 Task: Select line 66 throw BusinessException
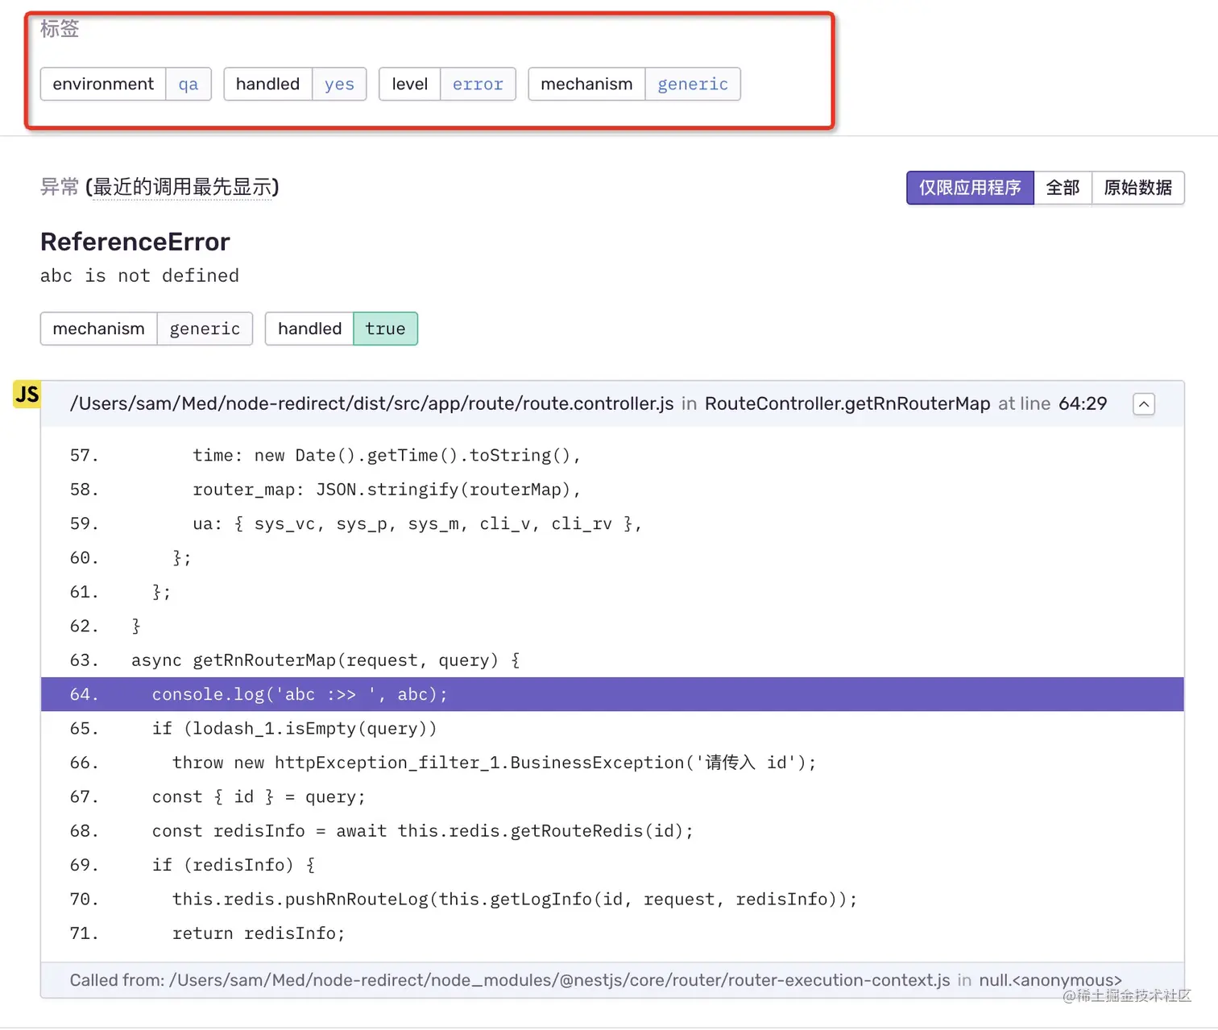tap(612, 763)
